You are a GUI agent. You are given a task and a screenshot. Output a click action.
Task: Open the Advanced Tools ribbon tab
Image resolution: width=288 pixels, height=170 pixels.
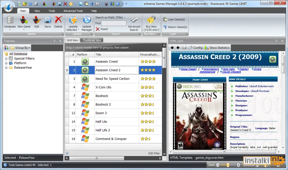(x=73, y=11)
